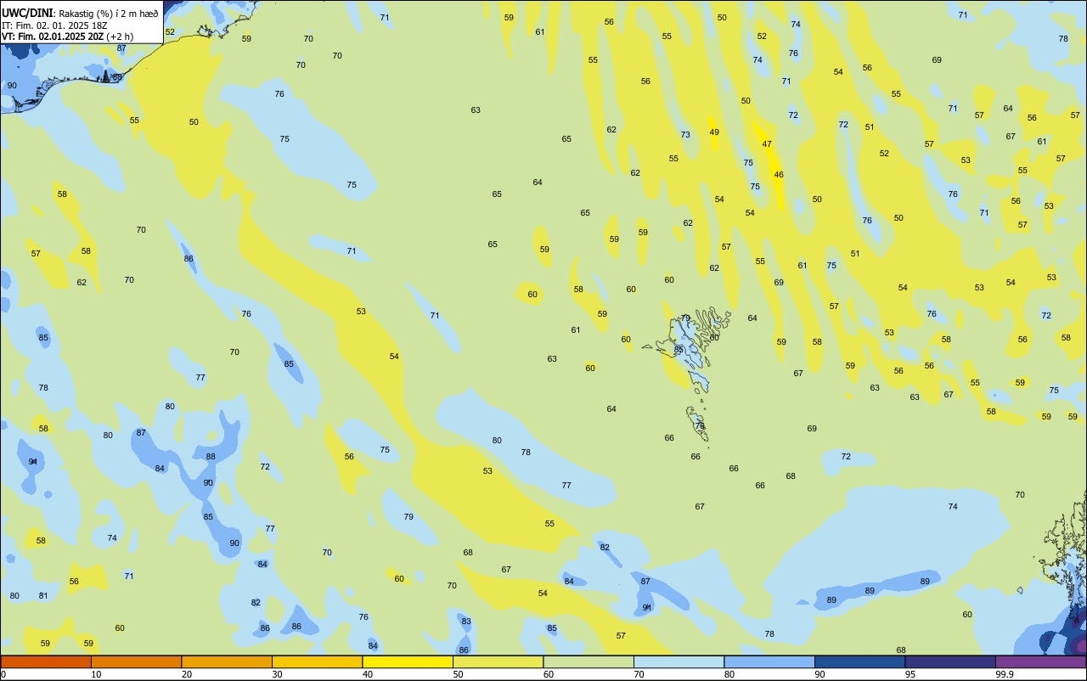This screenshot has height=681, width=1087.
Task: Click the dark blue 90–95 legend segment
Action: pyautogui.click(x=860, y=661)
